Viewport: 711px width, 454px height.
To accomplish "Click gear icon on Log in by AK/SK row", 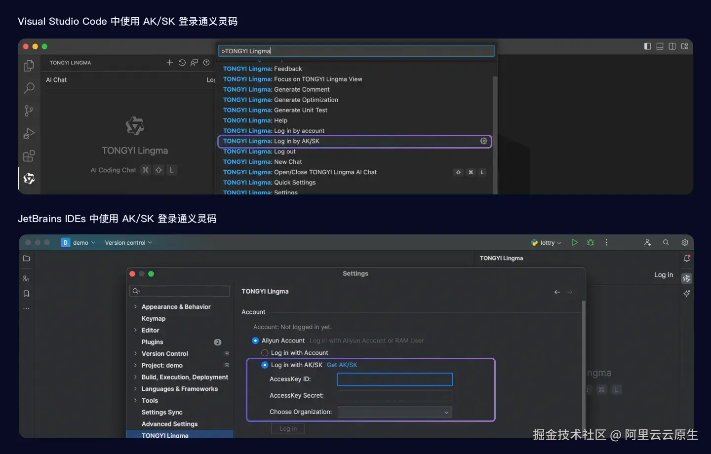I will pyautogui.click(x=484, y=141).
